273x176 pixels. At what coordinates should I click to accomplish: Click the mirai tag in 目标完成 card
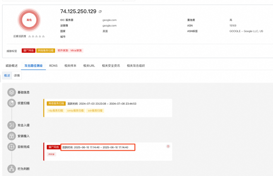click(x=52, y=154)
